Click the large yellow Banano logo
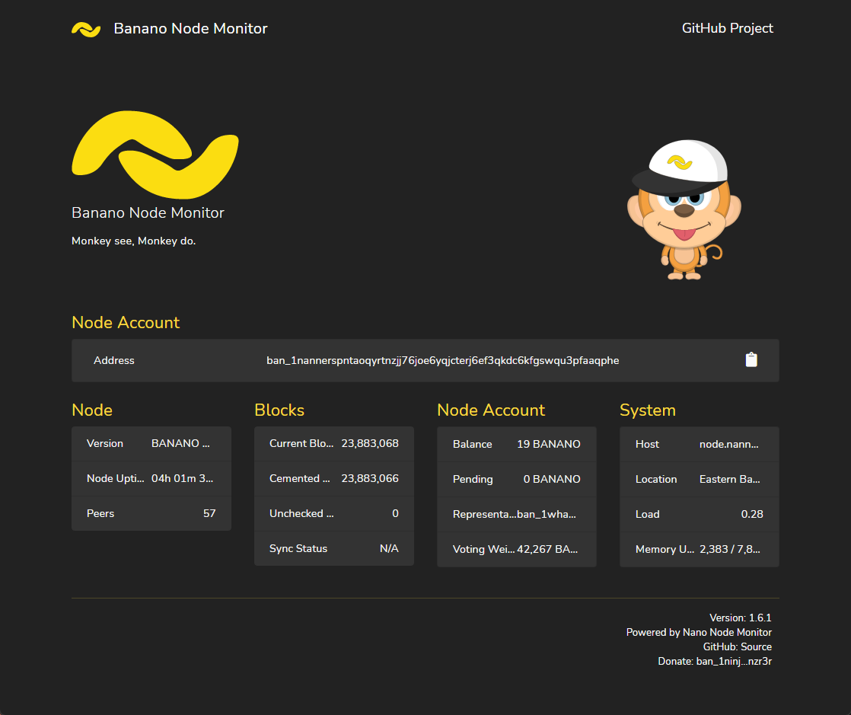Screen dimensions: 851x715 coord(155,155)
